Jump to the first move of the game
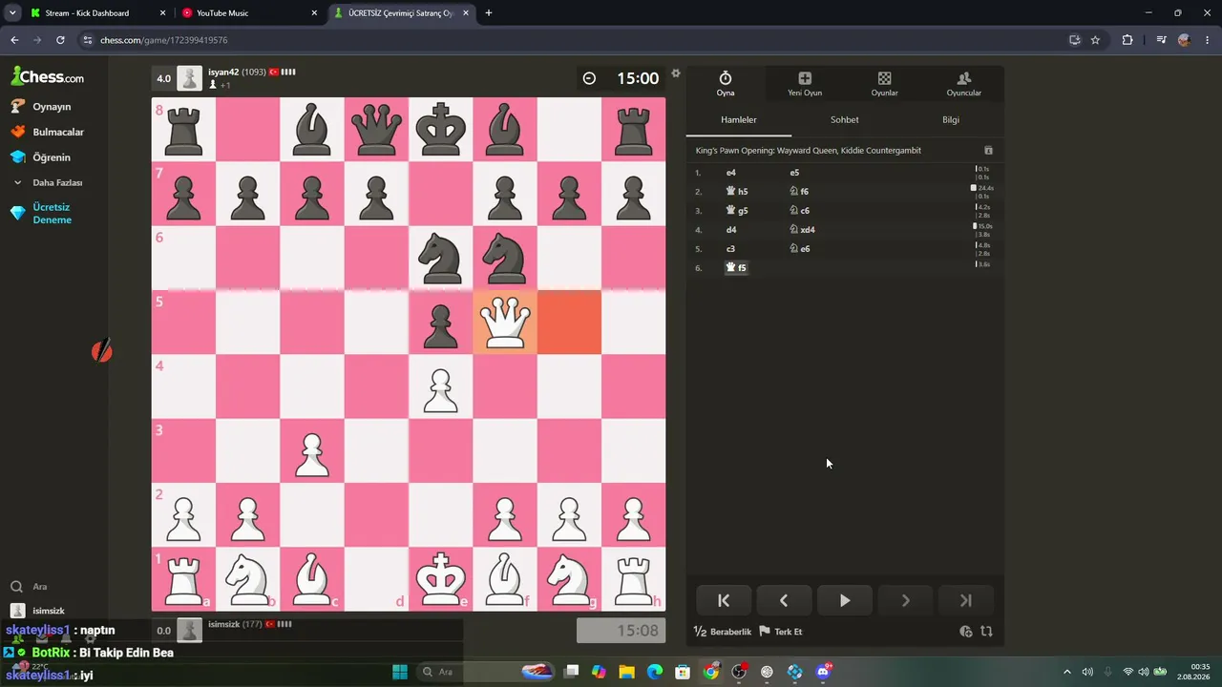This screenshot has width=1222, height=687. pos(724,600)
